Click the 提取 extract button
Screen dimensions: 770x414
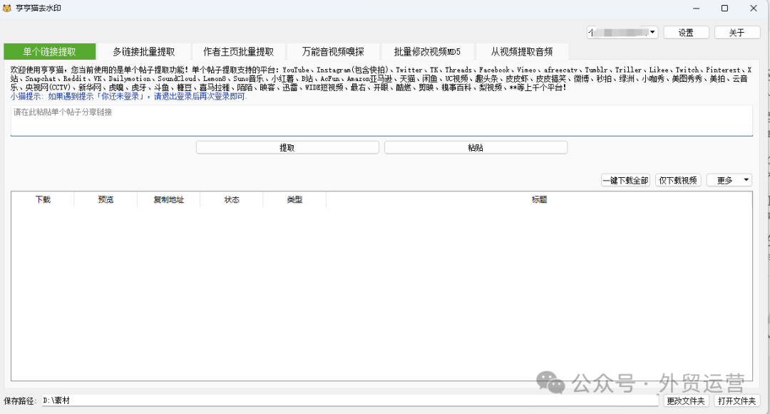[x=287, y=147]
